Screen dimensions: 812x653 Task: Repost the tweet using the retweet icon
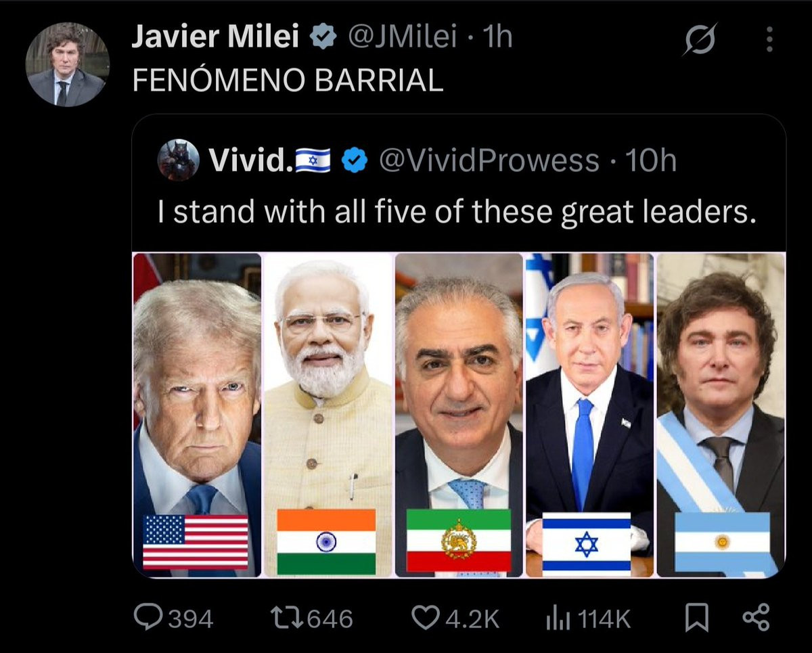click(x=283, y=618)
